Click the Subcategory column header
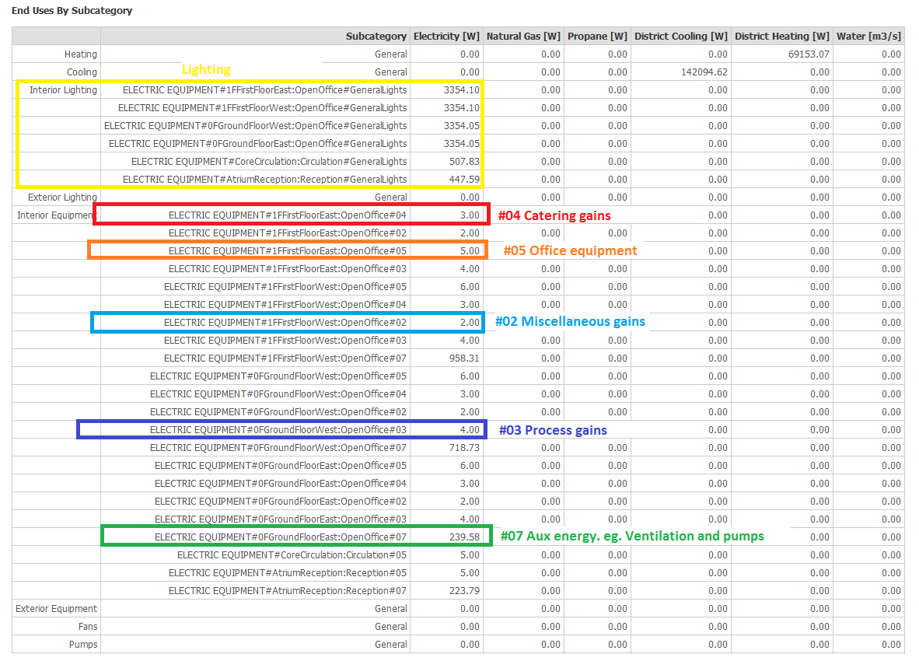Screen dimensions: 919x661 tap(376, 37)
